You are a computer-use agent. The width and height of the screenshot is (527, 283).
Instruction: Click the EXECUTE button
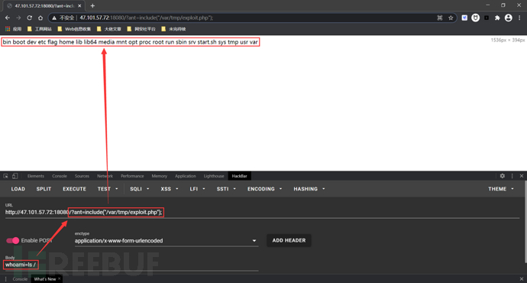pyautogui.click(x=74, y=189)
